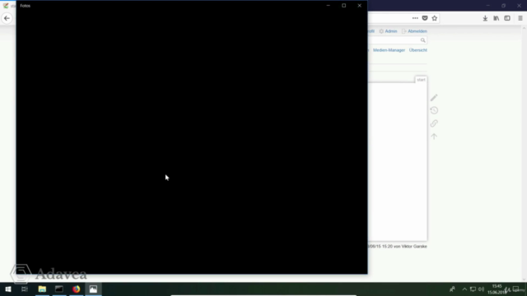Toggle the Firefox sidebar icon
The height and width of the screenshot is (296, 527).
pyautogui.click(x=507, y=18)
